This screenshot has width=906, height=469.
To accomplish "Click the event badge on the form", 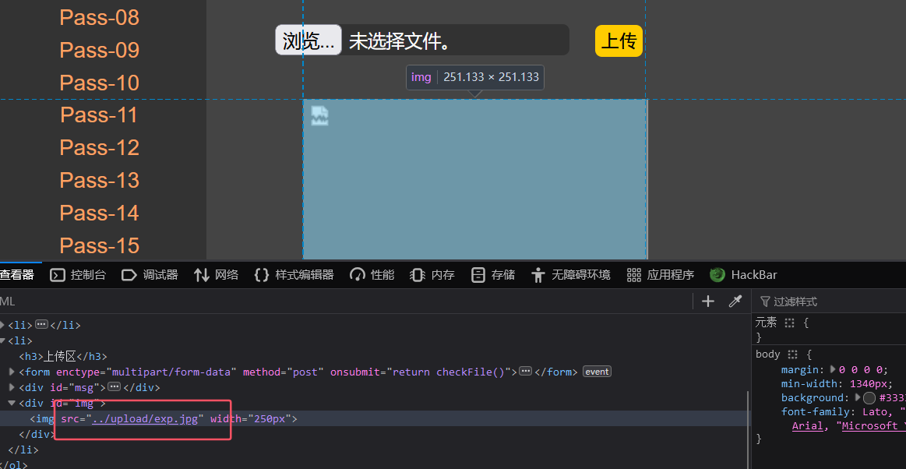I will 597,372.
